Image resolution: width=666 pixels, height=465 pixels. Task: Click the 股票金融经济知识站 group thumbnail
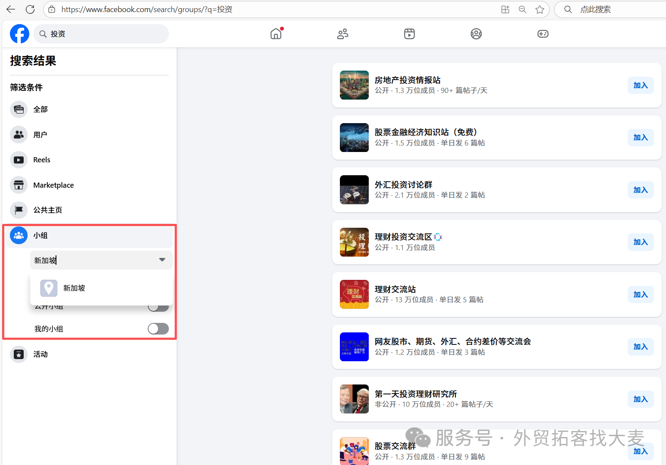[x=354, y=137]
